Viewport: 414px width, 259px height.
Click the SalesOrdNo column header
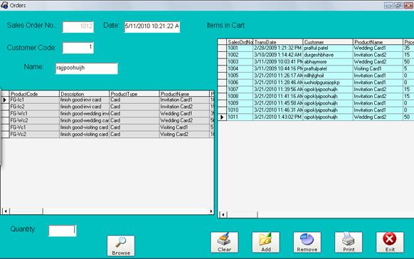[240, 42]
